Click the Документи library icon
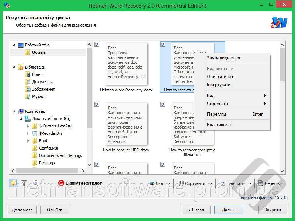The image size is (295, 221). click(x=28, y=82)
